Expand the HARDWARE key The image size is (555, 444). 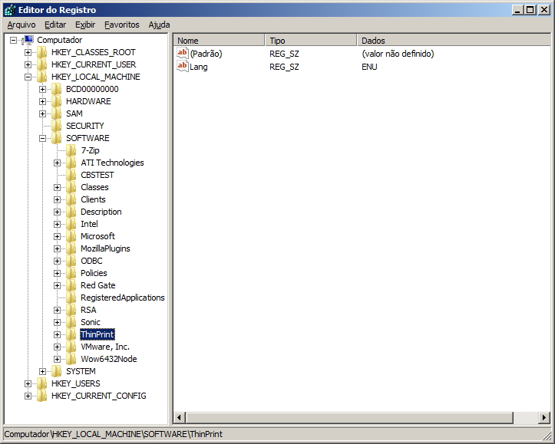pos(42,101)
